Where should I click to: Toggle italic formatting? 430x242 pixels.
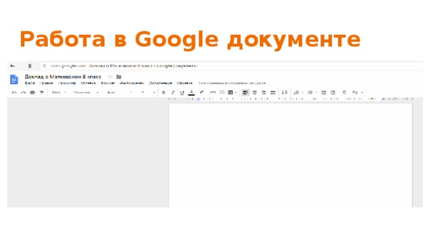click(x=173, y=93)
